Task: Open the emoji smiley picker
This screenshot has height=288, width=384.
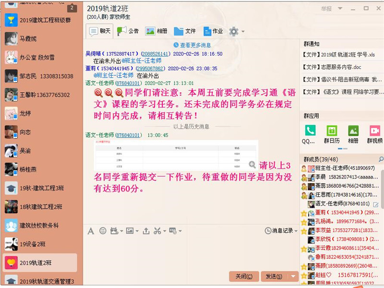Action: point(103,231)
